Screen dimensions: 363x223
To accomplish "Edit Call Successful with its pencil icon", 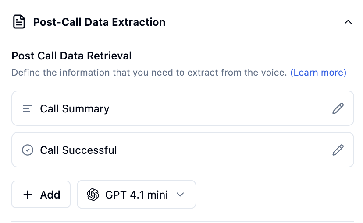I will [338, 150].
